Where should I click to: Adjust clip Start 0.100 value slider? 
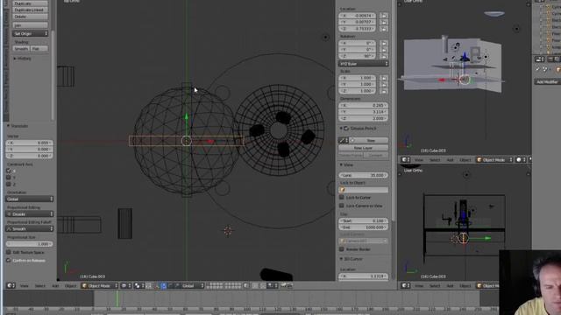click(363, 220)
